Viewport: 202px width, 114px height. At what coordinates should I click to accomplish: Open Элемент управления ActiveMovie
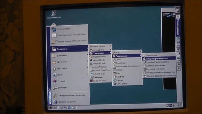(160, 76)
